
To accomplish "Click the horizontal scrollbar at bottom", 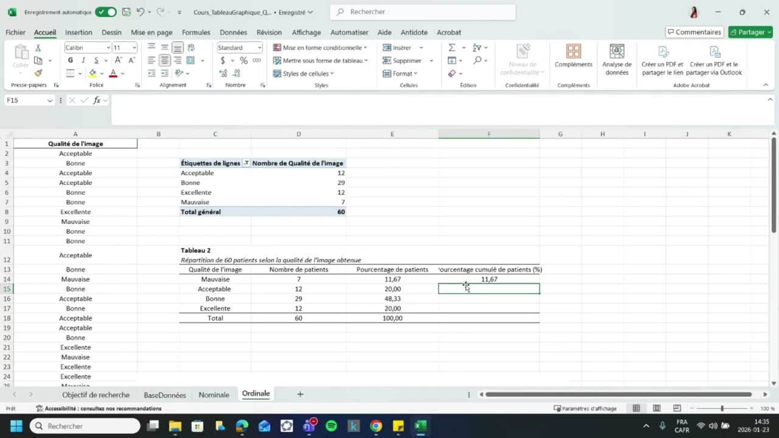I will click(x=619, y=394).
